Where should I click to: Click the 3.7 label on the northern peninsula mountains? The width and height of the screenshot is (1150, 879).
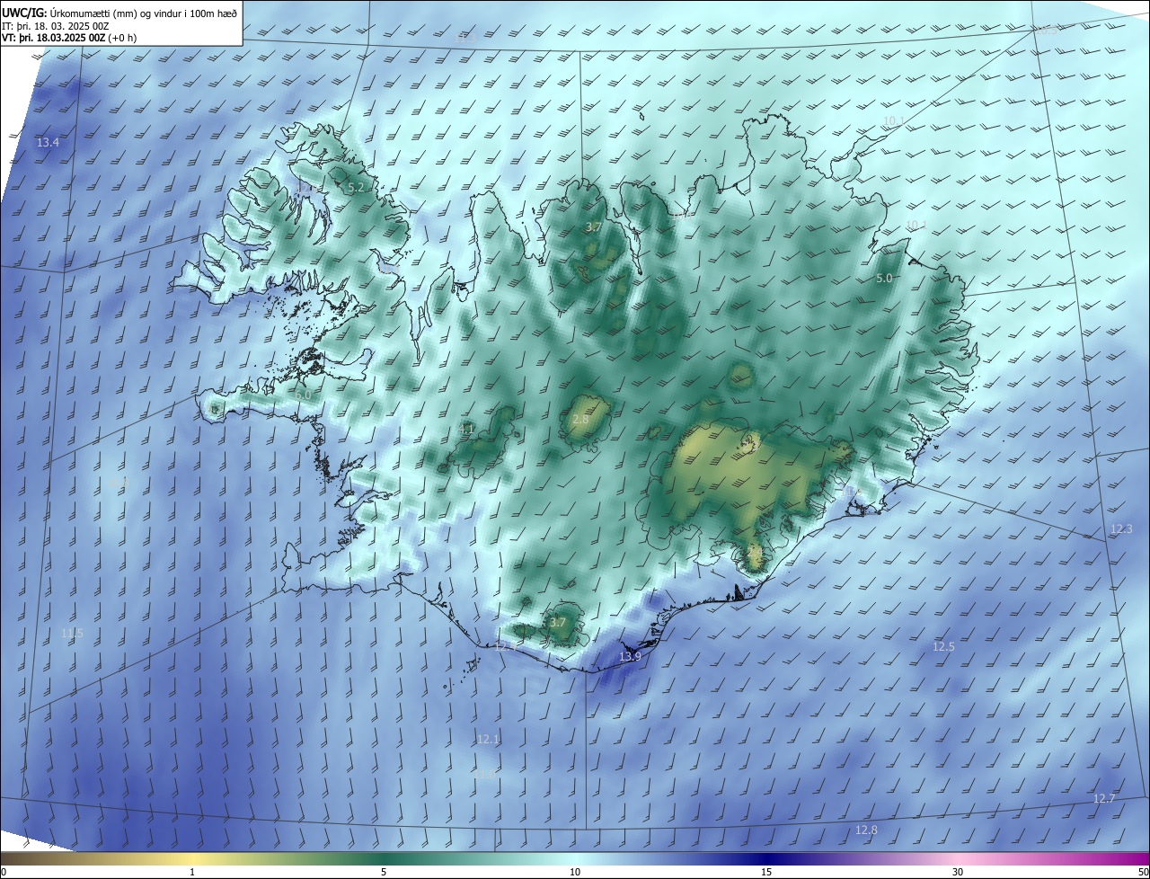point(593,227)
